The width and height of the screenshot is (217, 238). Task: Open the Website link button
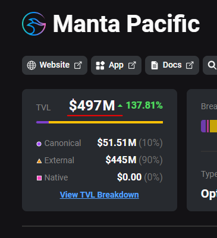tap(55, 65)
